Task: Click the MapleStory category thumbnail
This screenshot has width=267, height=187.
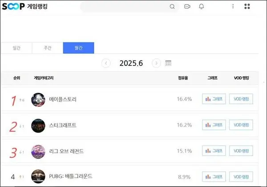Action: click(x=38, y=99)
